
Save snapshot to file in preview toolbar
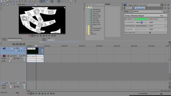coord(38,5)
